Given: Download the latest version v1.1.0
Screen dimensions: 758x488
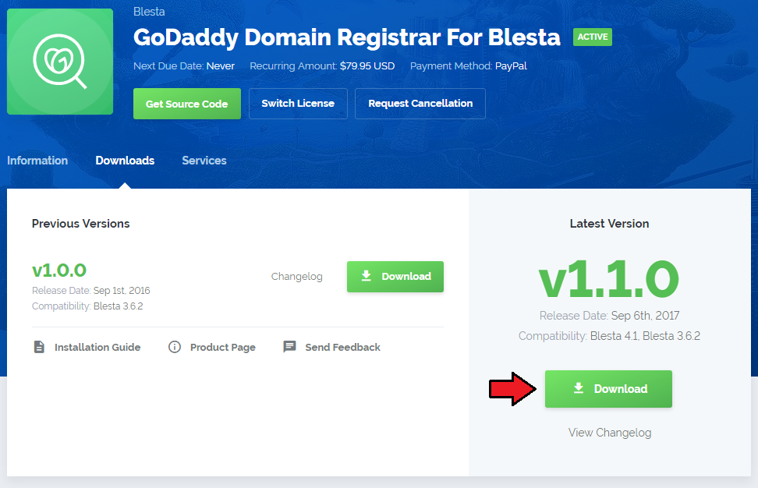Looking at the screenshot, I should pyautogui.click(x=608, y=389).
